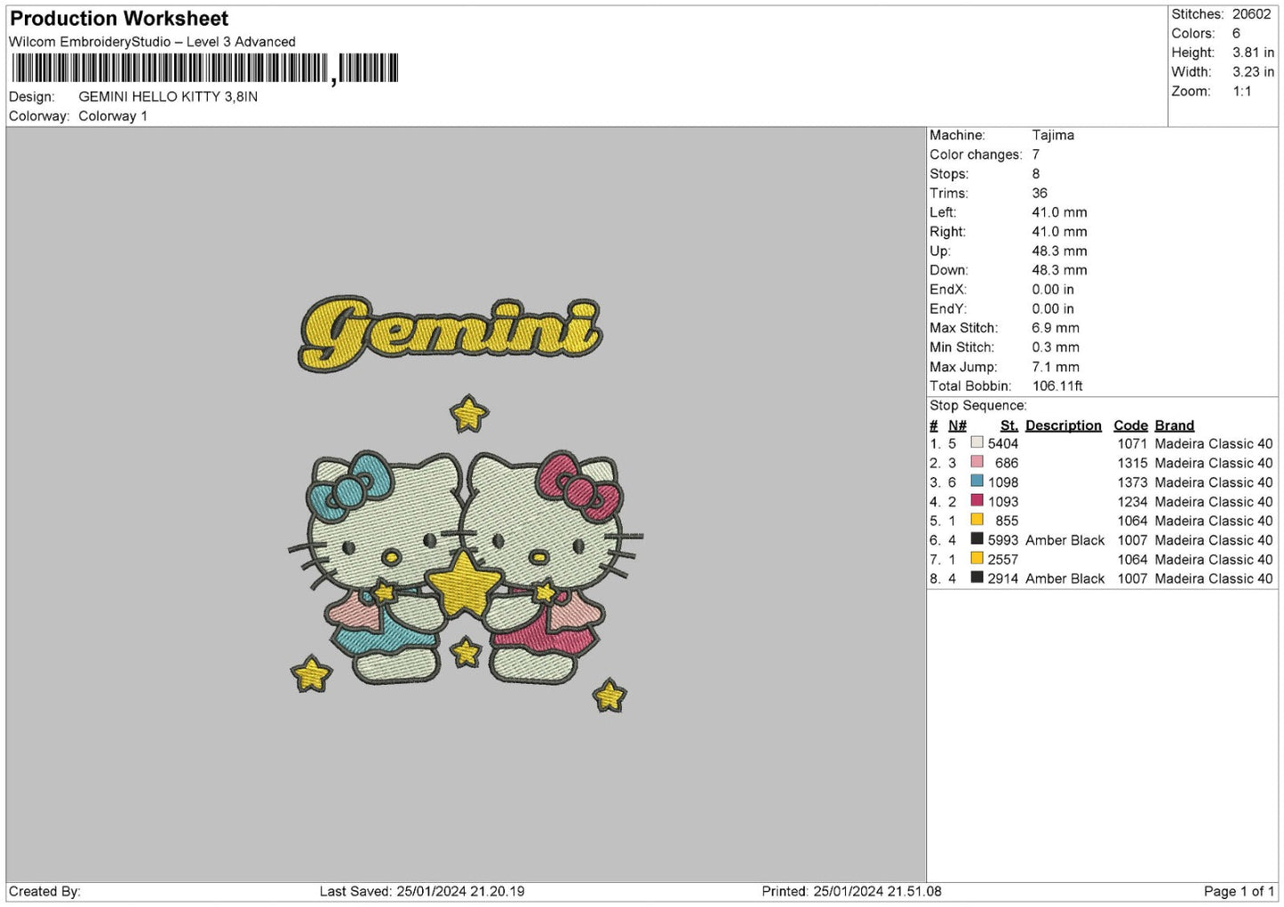Click the Width value 3.23 in

(x=1253, y=72)
